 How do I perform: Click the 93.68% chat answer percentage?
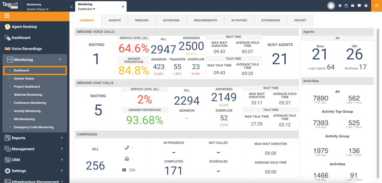(x=145, y=120)
